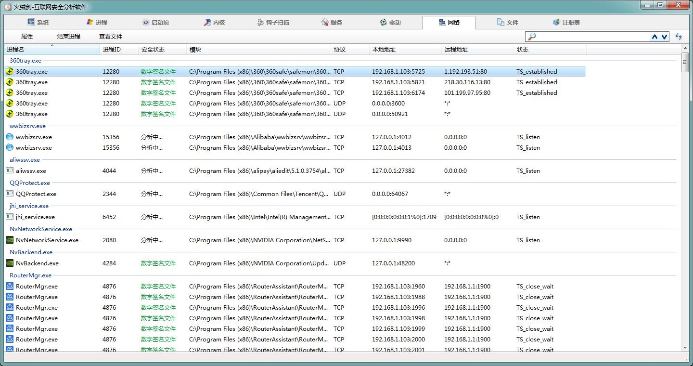Viewport: 693px width, 366px height.
Task: Click inside the search input field
Action: 592,37
